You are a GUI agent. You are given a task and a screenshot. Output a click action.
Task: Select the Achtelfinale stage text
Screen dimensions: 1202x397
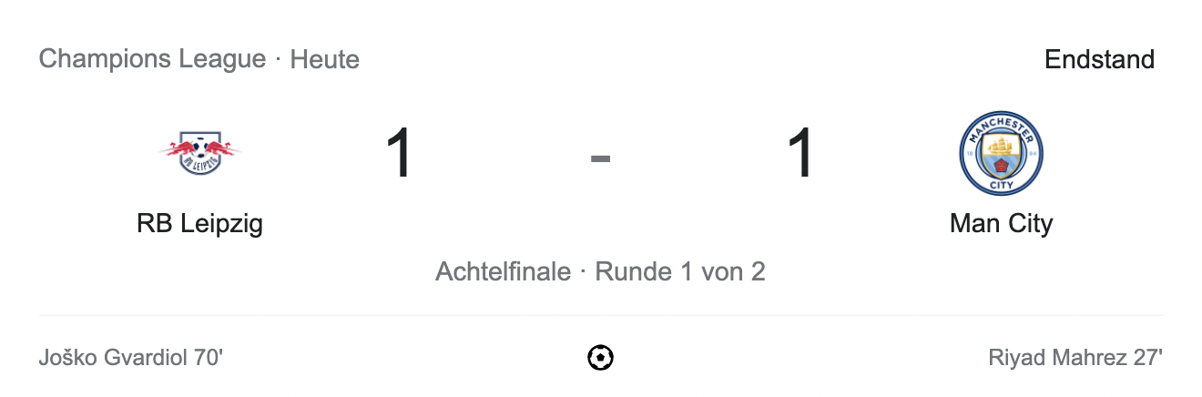(503, 271)
